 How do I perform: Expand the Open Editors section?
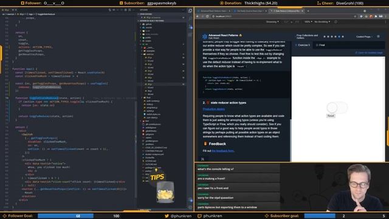point(161,14)
